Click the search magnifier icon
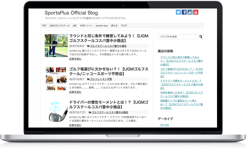Image resolution: width=246 pixels, height=150 pixels. (x=201, y=37)
